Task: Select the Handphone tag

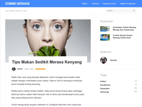Action: pyautogui.click(x=105, y=85)
